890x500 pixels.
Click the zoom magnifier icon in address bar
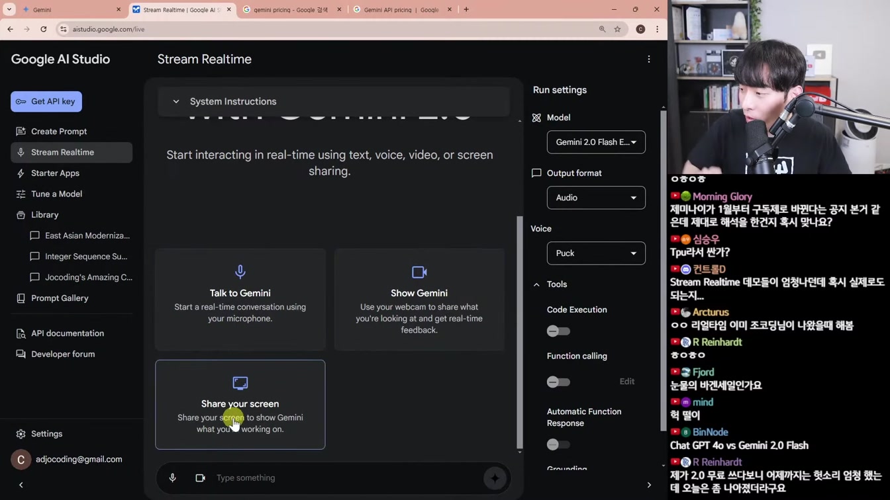click(603, 29)
